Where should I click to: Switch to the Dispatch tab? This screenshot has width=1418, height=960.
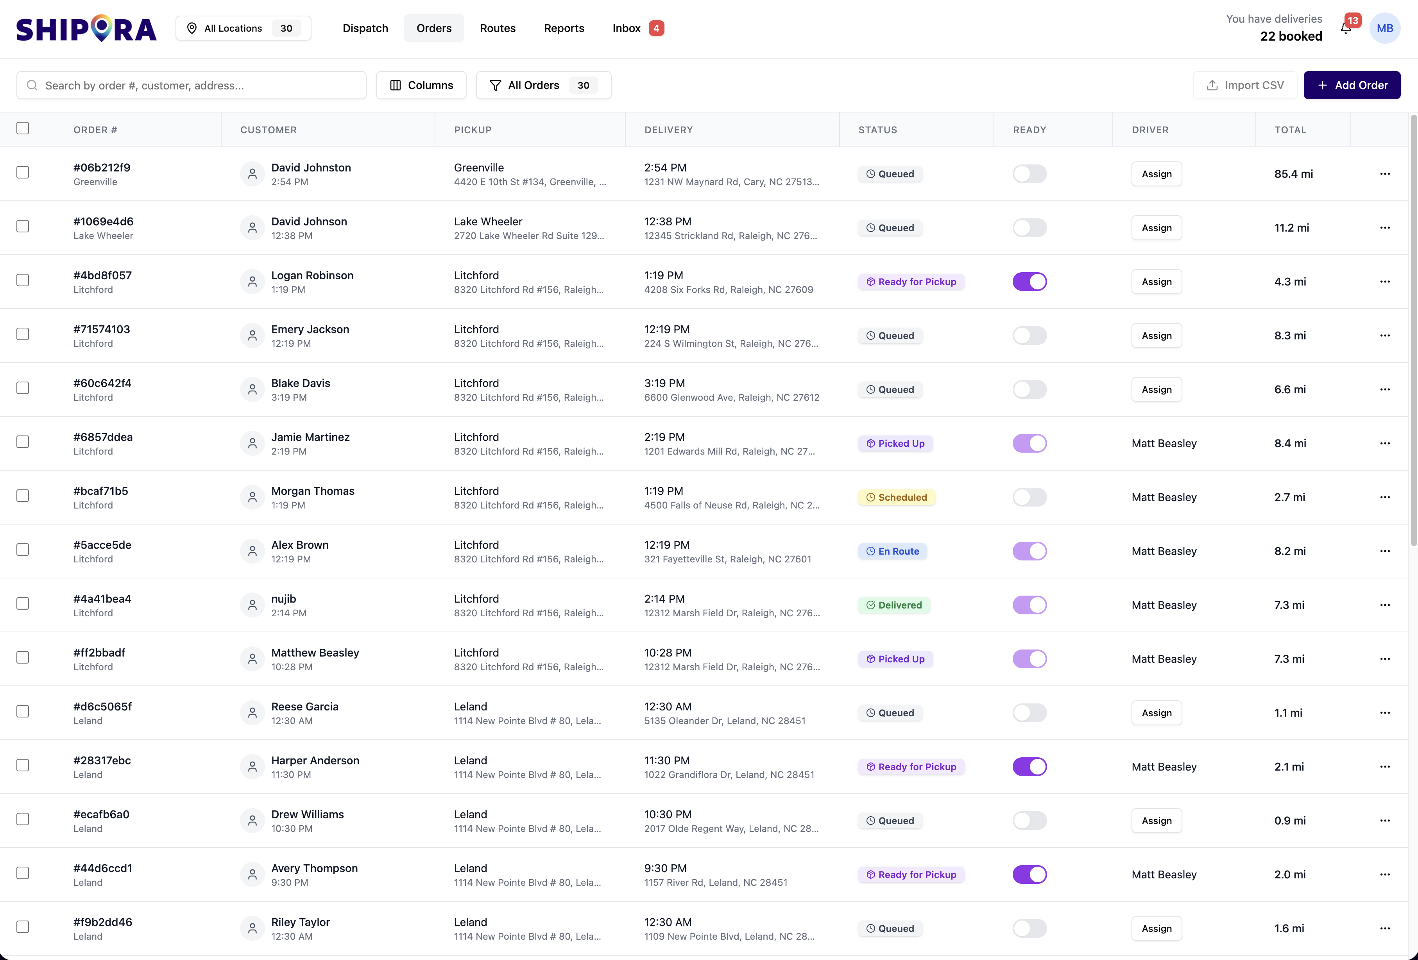point(365,28)
